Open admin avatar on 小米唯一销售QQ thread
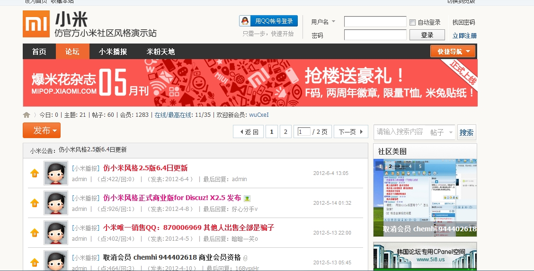Screen dimensions: 534x271 pos(56,233)
